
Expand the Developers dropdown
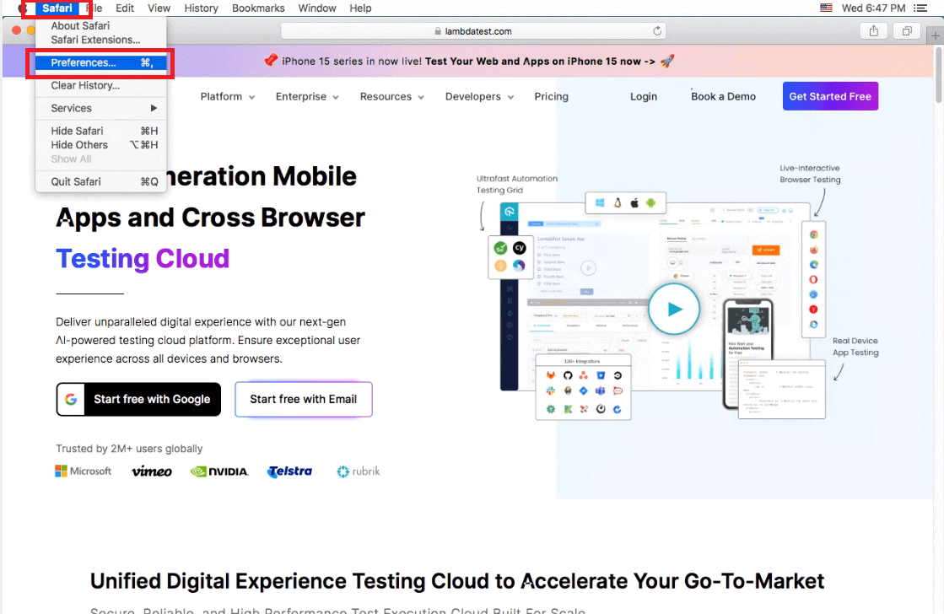pyautogui.click(x=479, y=96)
